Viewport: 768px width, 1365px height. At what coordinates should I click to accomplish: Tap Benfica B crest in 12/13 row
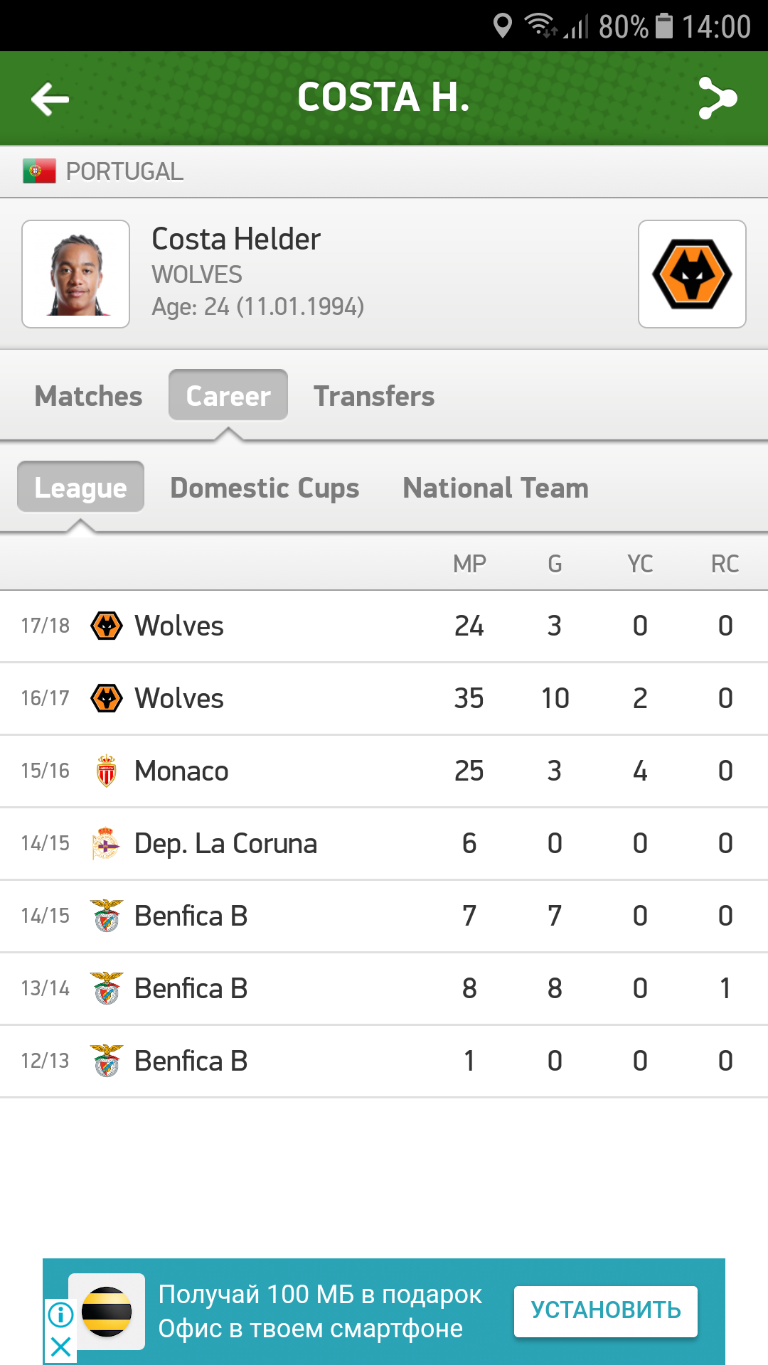(107, 1061)
